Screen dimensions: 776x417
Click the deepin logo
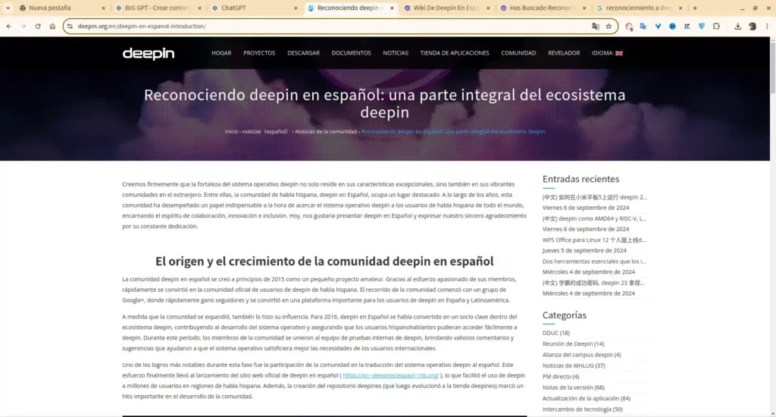tap(149, 54)
